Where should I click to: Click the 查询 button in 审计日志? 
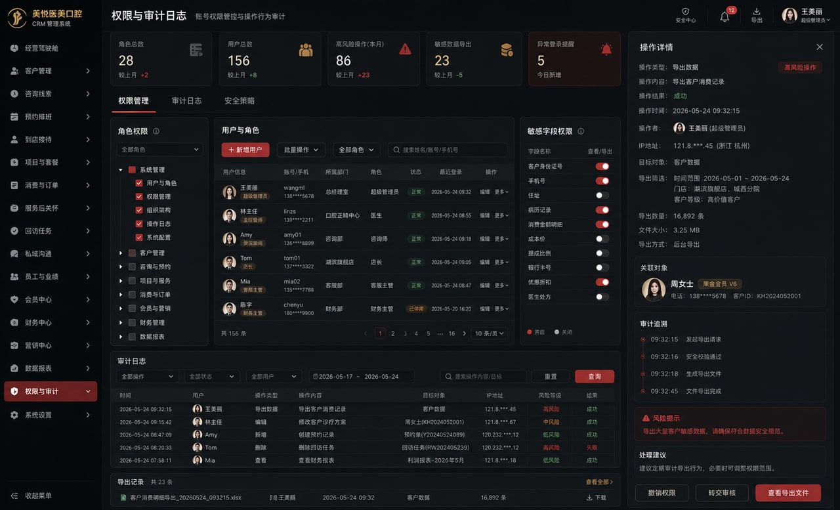click(x=595, y=376)
